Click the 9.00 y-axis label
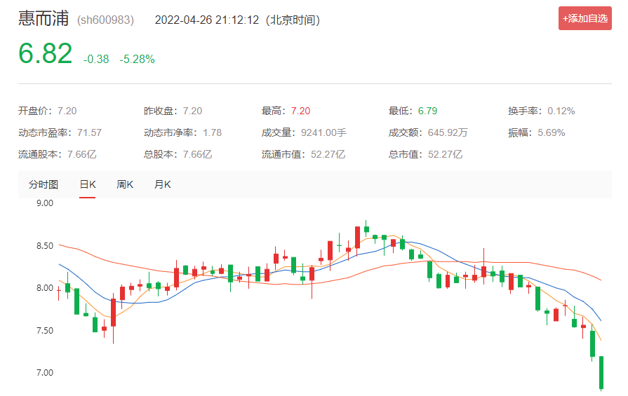 tap(44, 203)
